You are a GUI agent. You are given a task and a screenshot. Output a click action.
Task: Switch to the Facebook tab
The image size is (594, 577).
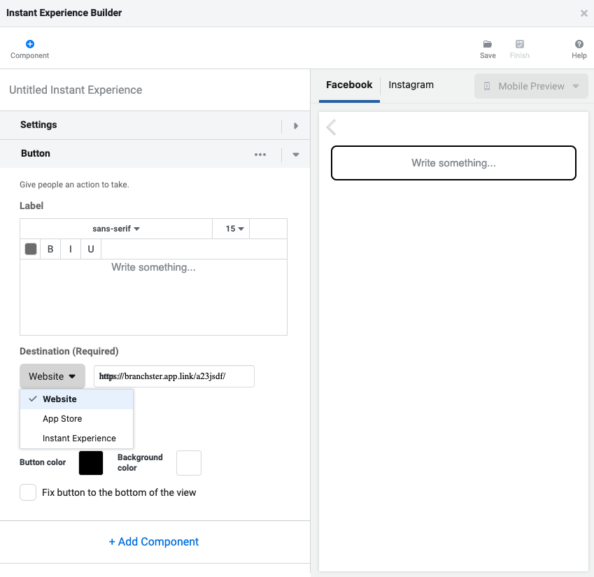349,85
